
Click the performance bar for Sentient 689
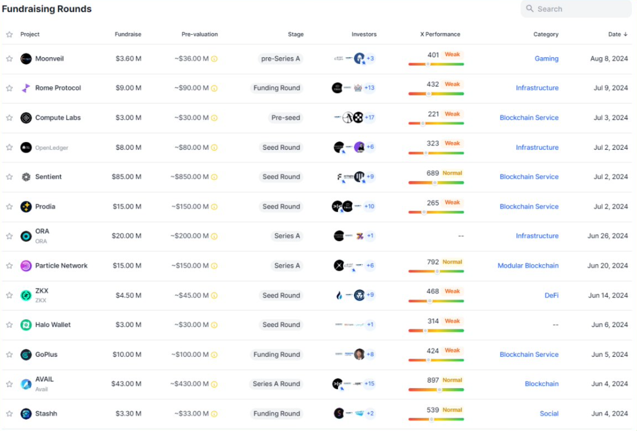click(436, 183)
